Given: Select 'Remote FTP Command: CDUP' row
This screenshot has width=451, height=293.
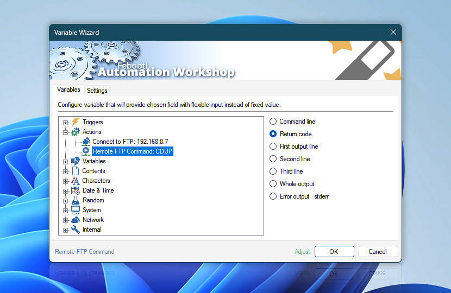Looking at the screenshot, I should pyautogui.click(x=132, y=151).
